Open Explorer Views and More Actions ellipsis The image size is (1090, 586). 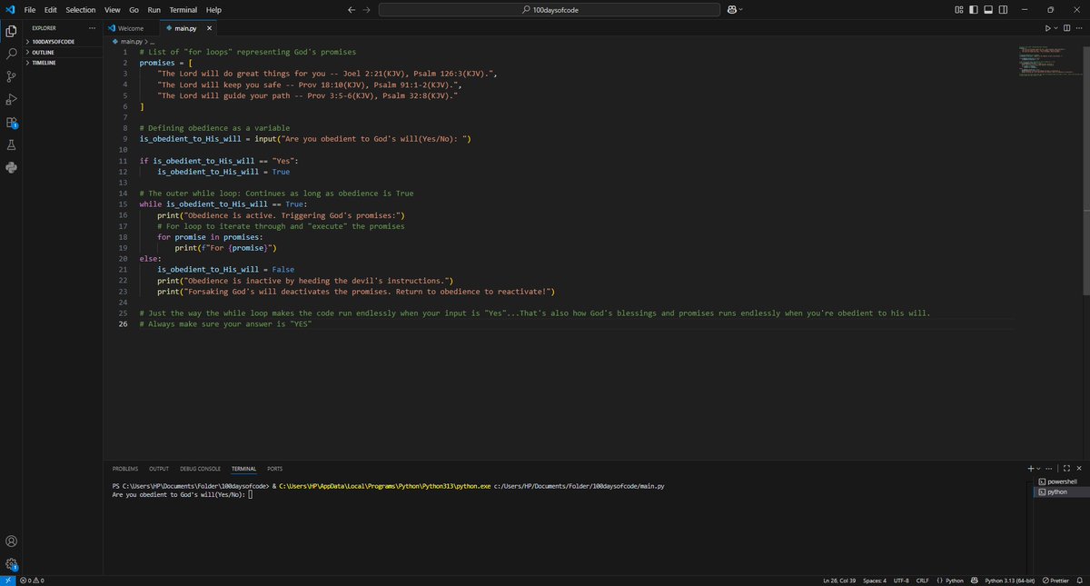click(x=91, y=28)
